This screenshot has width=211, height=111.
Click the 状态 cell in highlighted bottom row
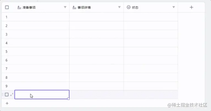click(x=151, y=95)
